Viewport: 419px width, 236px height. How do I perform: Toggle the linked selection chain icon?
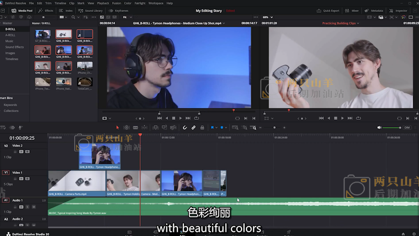pyautogui.click(x=193, y=128)
